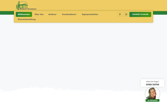Image resolution: width=167 pixels, height=104 pixels.
Task: Open the Instagram profile icon
Action: pyautogui.click(x=126, y=14)
